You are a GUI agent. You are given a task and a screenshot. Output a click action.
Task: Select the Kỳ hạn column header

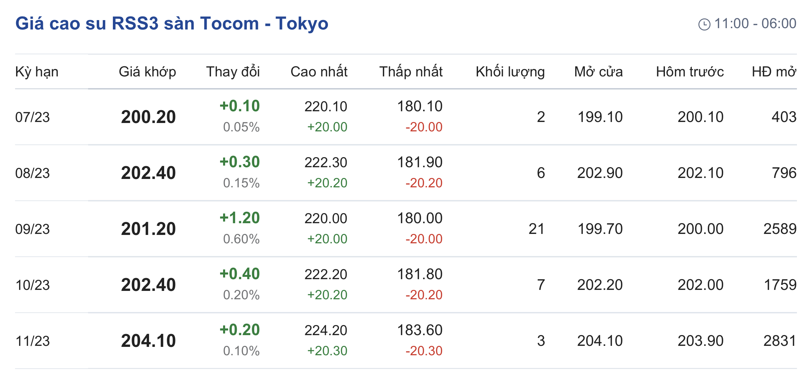point(37,72)
